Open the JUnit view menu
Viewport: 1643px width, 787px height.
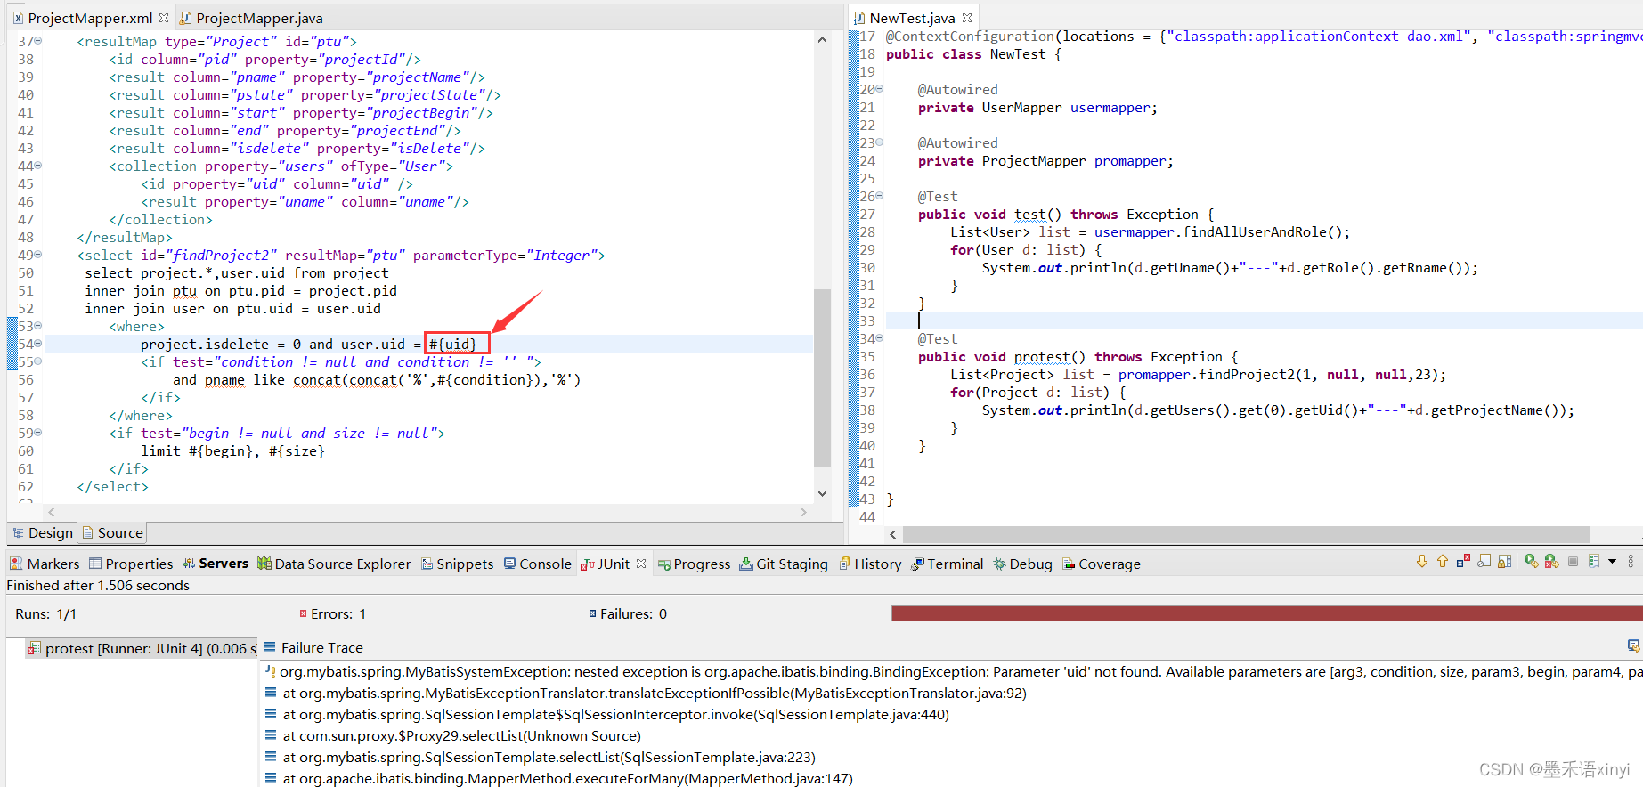pyautogui.click(x=1631, y=562)
